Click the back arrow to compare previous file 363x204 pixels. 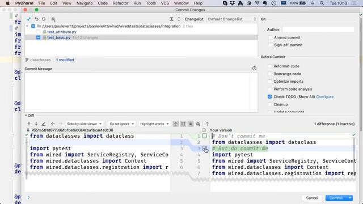coord(53,124)
